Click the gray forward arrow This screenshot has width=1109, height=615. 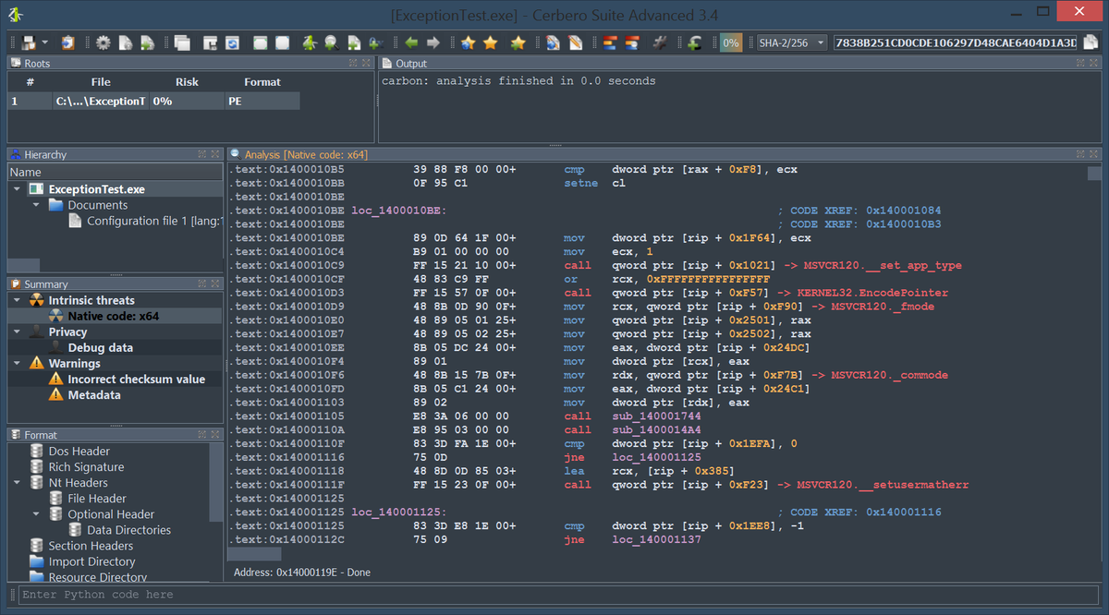click(433, 42)
